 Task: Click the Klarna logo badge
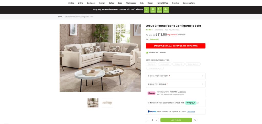pyautogui.click(x=151, y=93)
